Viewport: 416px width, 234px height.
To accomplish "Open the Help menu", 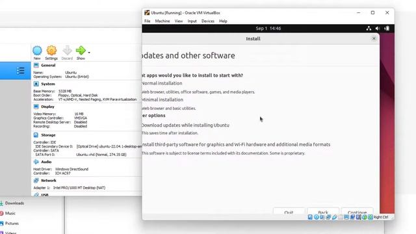I will point(223,21).
